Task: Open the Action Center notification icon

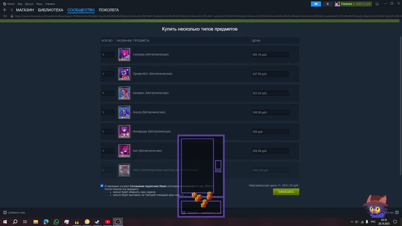Action: click(x=395, y=222)
